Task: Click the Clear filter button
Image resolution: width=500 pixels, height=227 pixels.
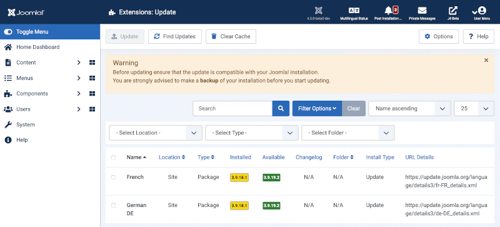Action: 354,109
